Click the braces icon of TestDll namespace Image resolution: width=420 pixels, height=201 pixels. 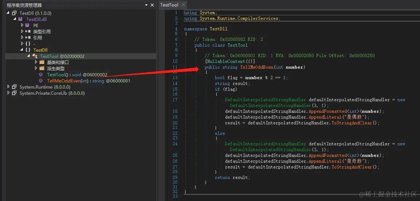28,50
